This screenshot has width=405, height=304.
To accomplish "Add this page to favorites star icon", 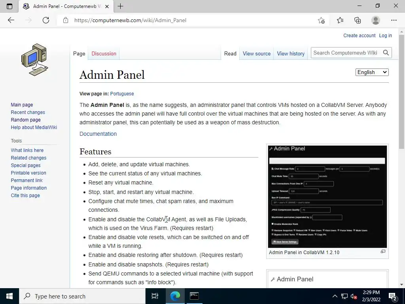I will click(321, 21).
